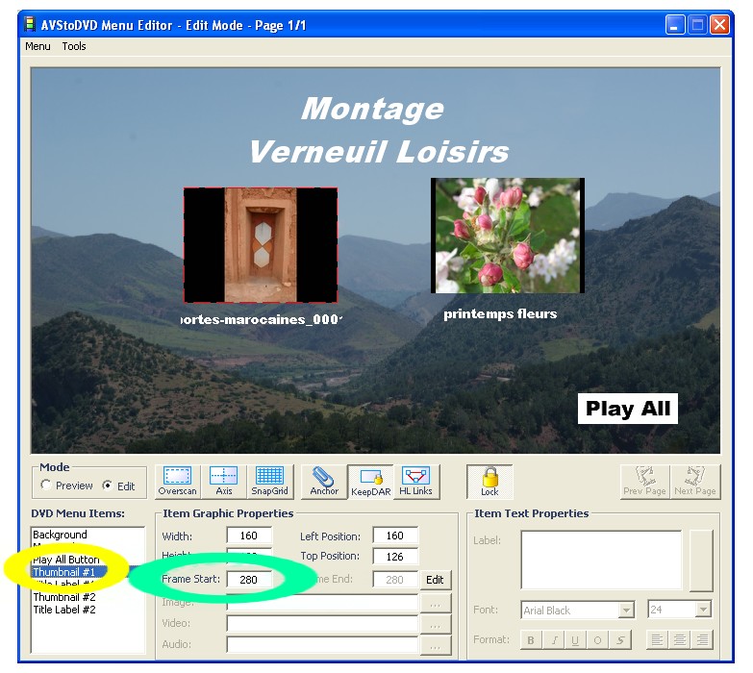The height and width of the screenshot is (673, 753).
Task: Click the printemps fleurs flower thumbnail
Action: [507, 236]
